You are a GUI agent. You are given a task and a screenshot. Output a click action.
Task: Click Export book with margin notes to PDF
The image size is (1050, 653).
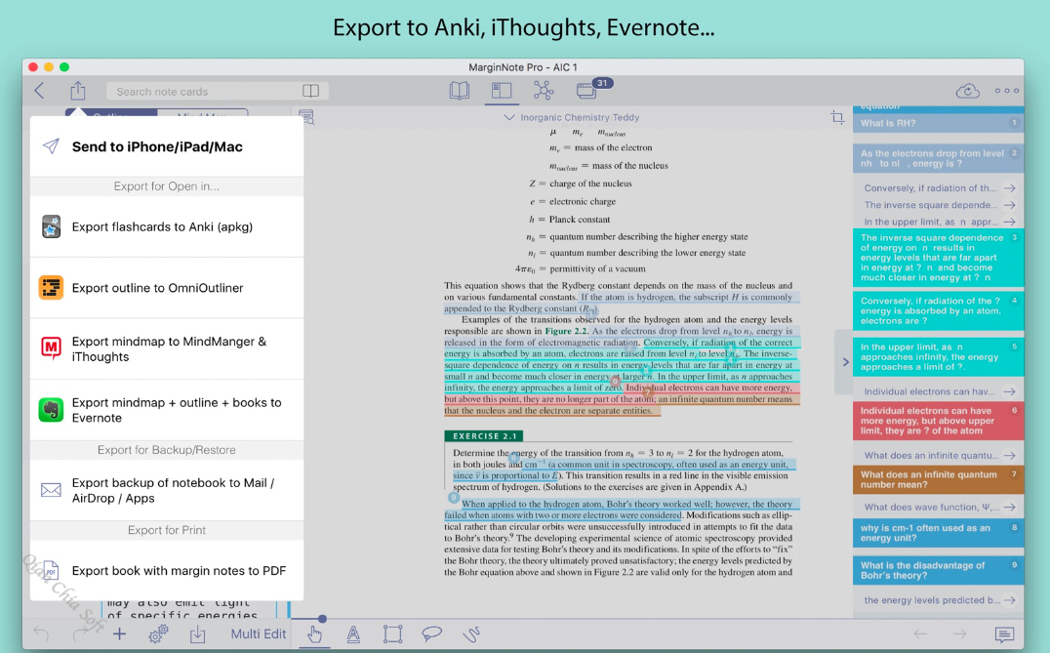tap(179, 571)
